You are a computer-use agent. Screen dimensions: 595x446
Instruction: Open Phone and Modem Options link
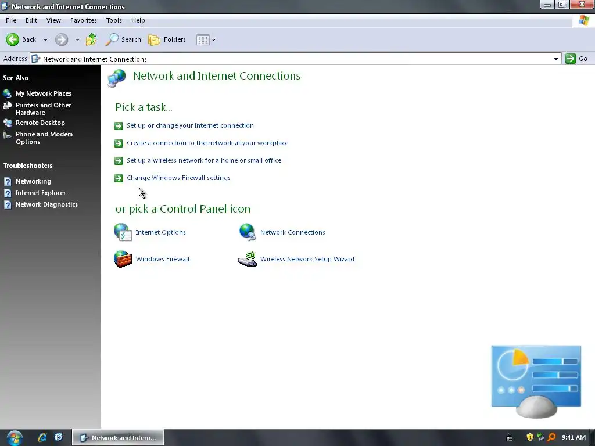coord(44,138)
